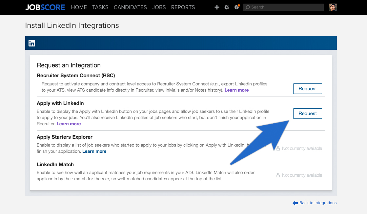Click the user profile avatar

coord(333,7)
